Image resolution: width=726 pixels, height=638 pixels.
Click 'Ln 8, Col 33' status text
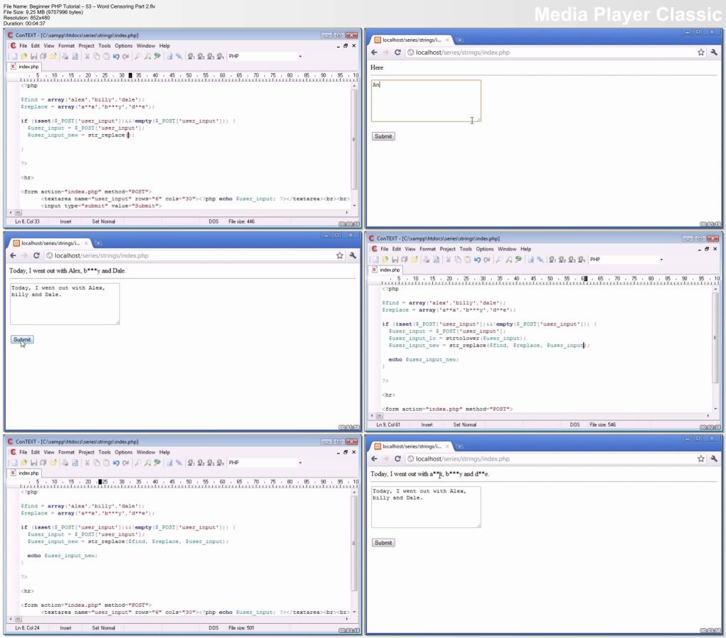(x=27, y=221)
